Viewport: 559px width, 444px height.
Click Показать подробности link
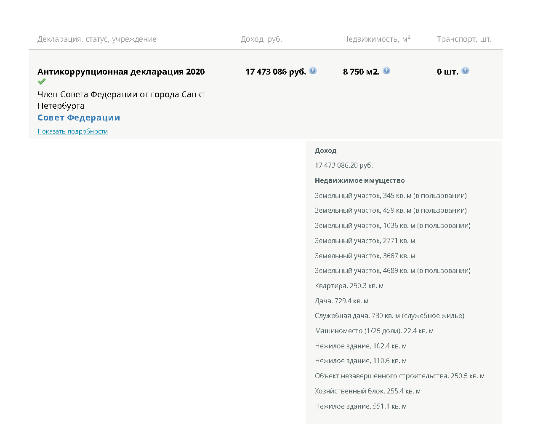point(73,131)
